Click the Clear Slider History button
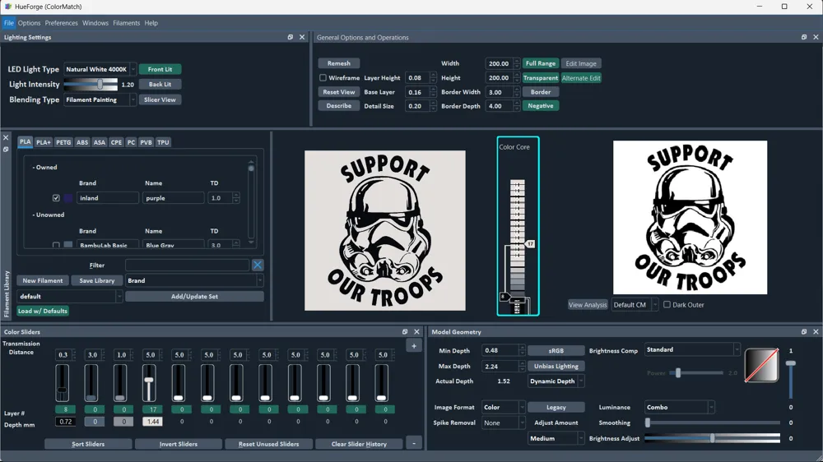 [359, 444]
